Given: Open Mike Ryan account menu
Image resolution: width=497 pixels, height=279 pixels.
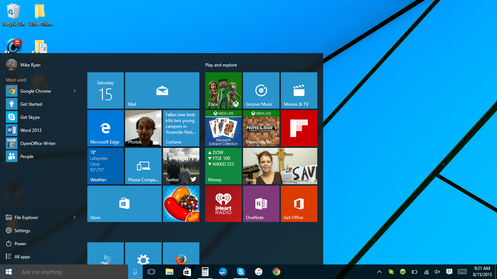Looking at the screenshot, I should [x=23, y=65].
